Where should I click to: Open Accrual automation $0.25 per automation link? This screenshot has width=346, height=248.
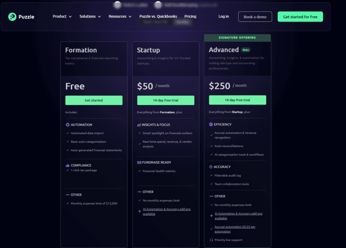tap(235, 229)
